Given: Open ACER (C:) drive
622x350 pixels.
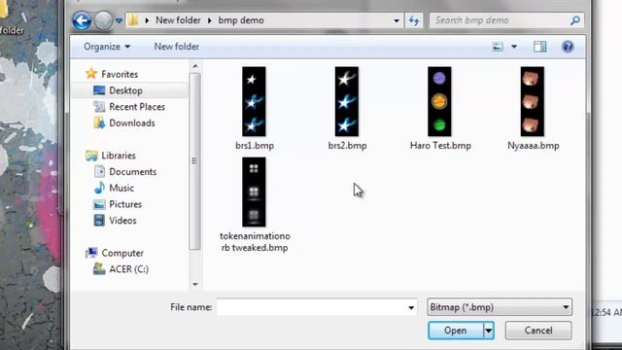Looking at the screenshot, I should click(128, 269).
